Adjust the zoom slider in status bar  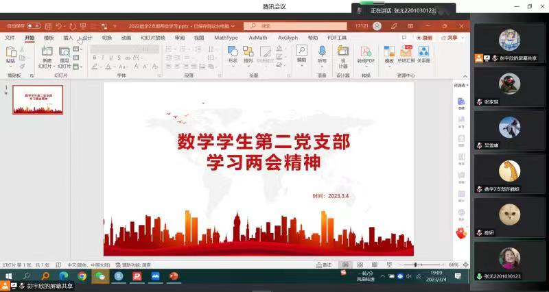pos(415,265)
